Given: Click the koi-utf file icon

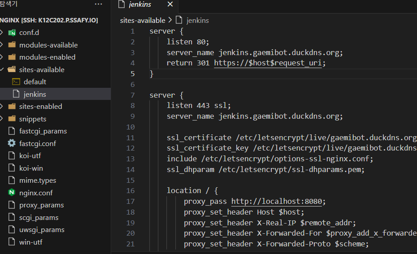Looking at the screenshot, I should pyautogui.click(x=12, y=155).
